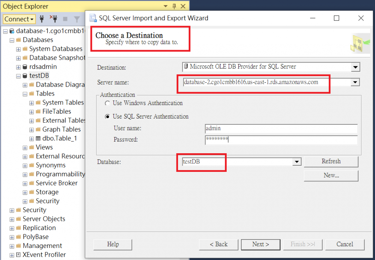Viewport: 375px width, 260px height.
Task: Expand the System Databases node
Action: pyautogui.click(x=18, y=49)
